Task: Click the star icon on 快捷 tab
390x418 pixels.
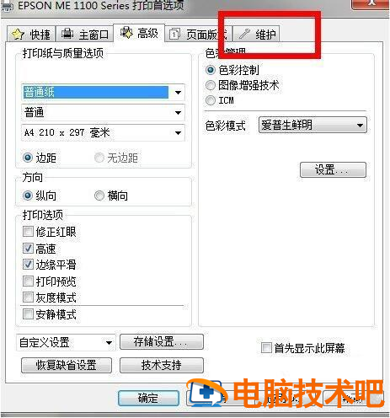Action: tap(18, 35)
